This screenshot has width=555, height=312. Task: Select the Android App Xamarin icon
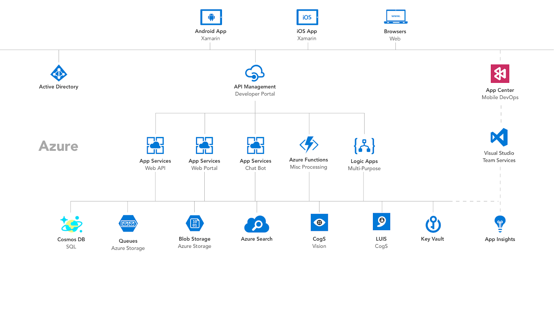[x=211, y=16]
